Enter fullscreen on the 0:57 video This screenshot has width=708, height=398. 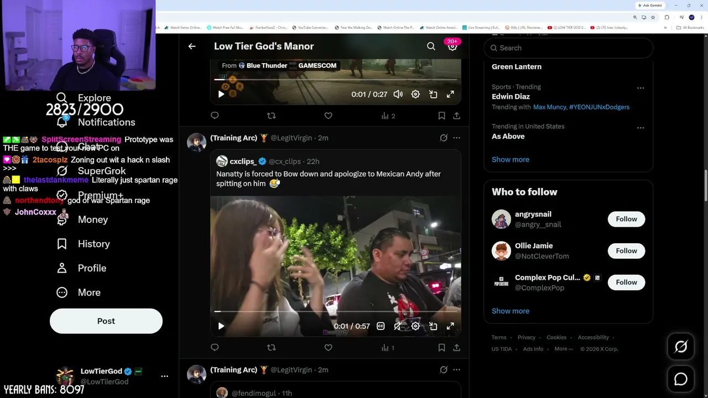[450, 326]
